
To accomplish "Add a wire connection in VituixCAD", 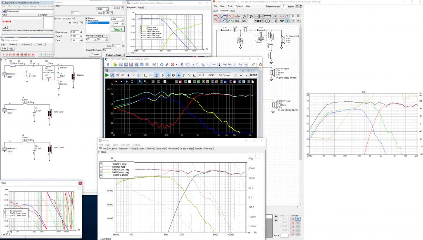I will pyautogui.click(x=282, y=16).
